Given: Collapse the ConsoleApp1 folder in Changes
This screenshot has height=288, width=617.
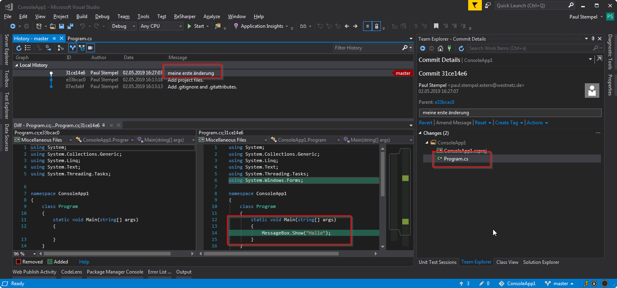Looking at the screenshot, I should pyautogui.click(x=427, y=142).
